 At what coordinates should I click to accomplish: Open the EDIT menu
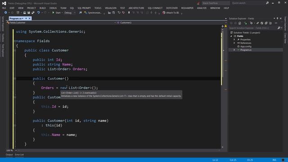click(12, 8)
